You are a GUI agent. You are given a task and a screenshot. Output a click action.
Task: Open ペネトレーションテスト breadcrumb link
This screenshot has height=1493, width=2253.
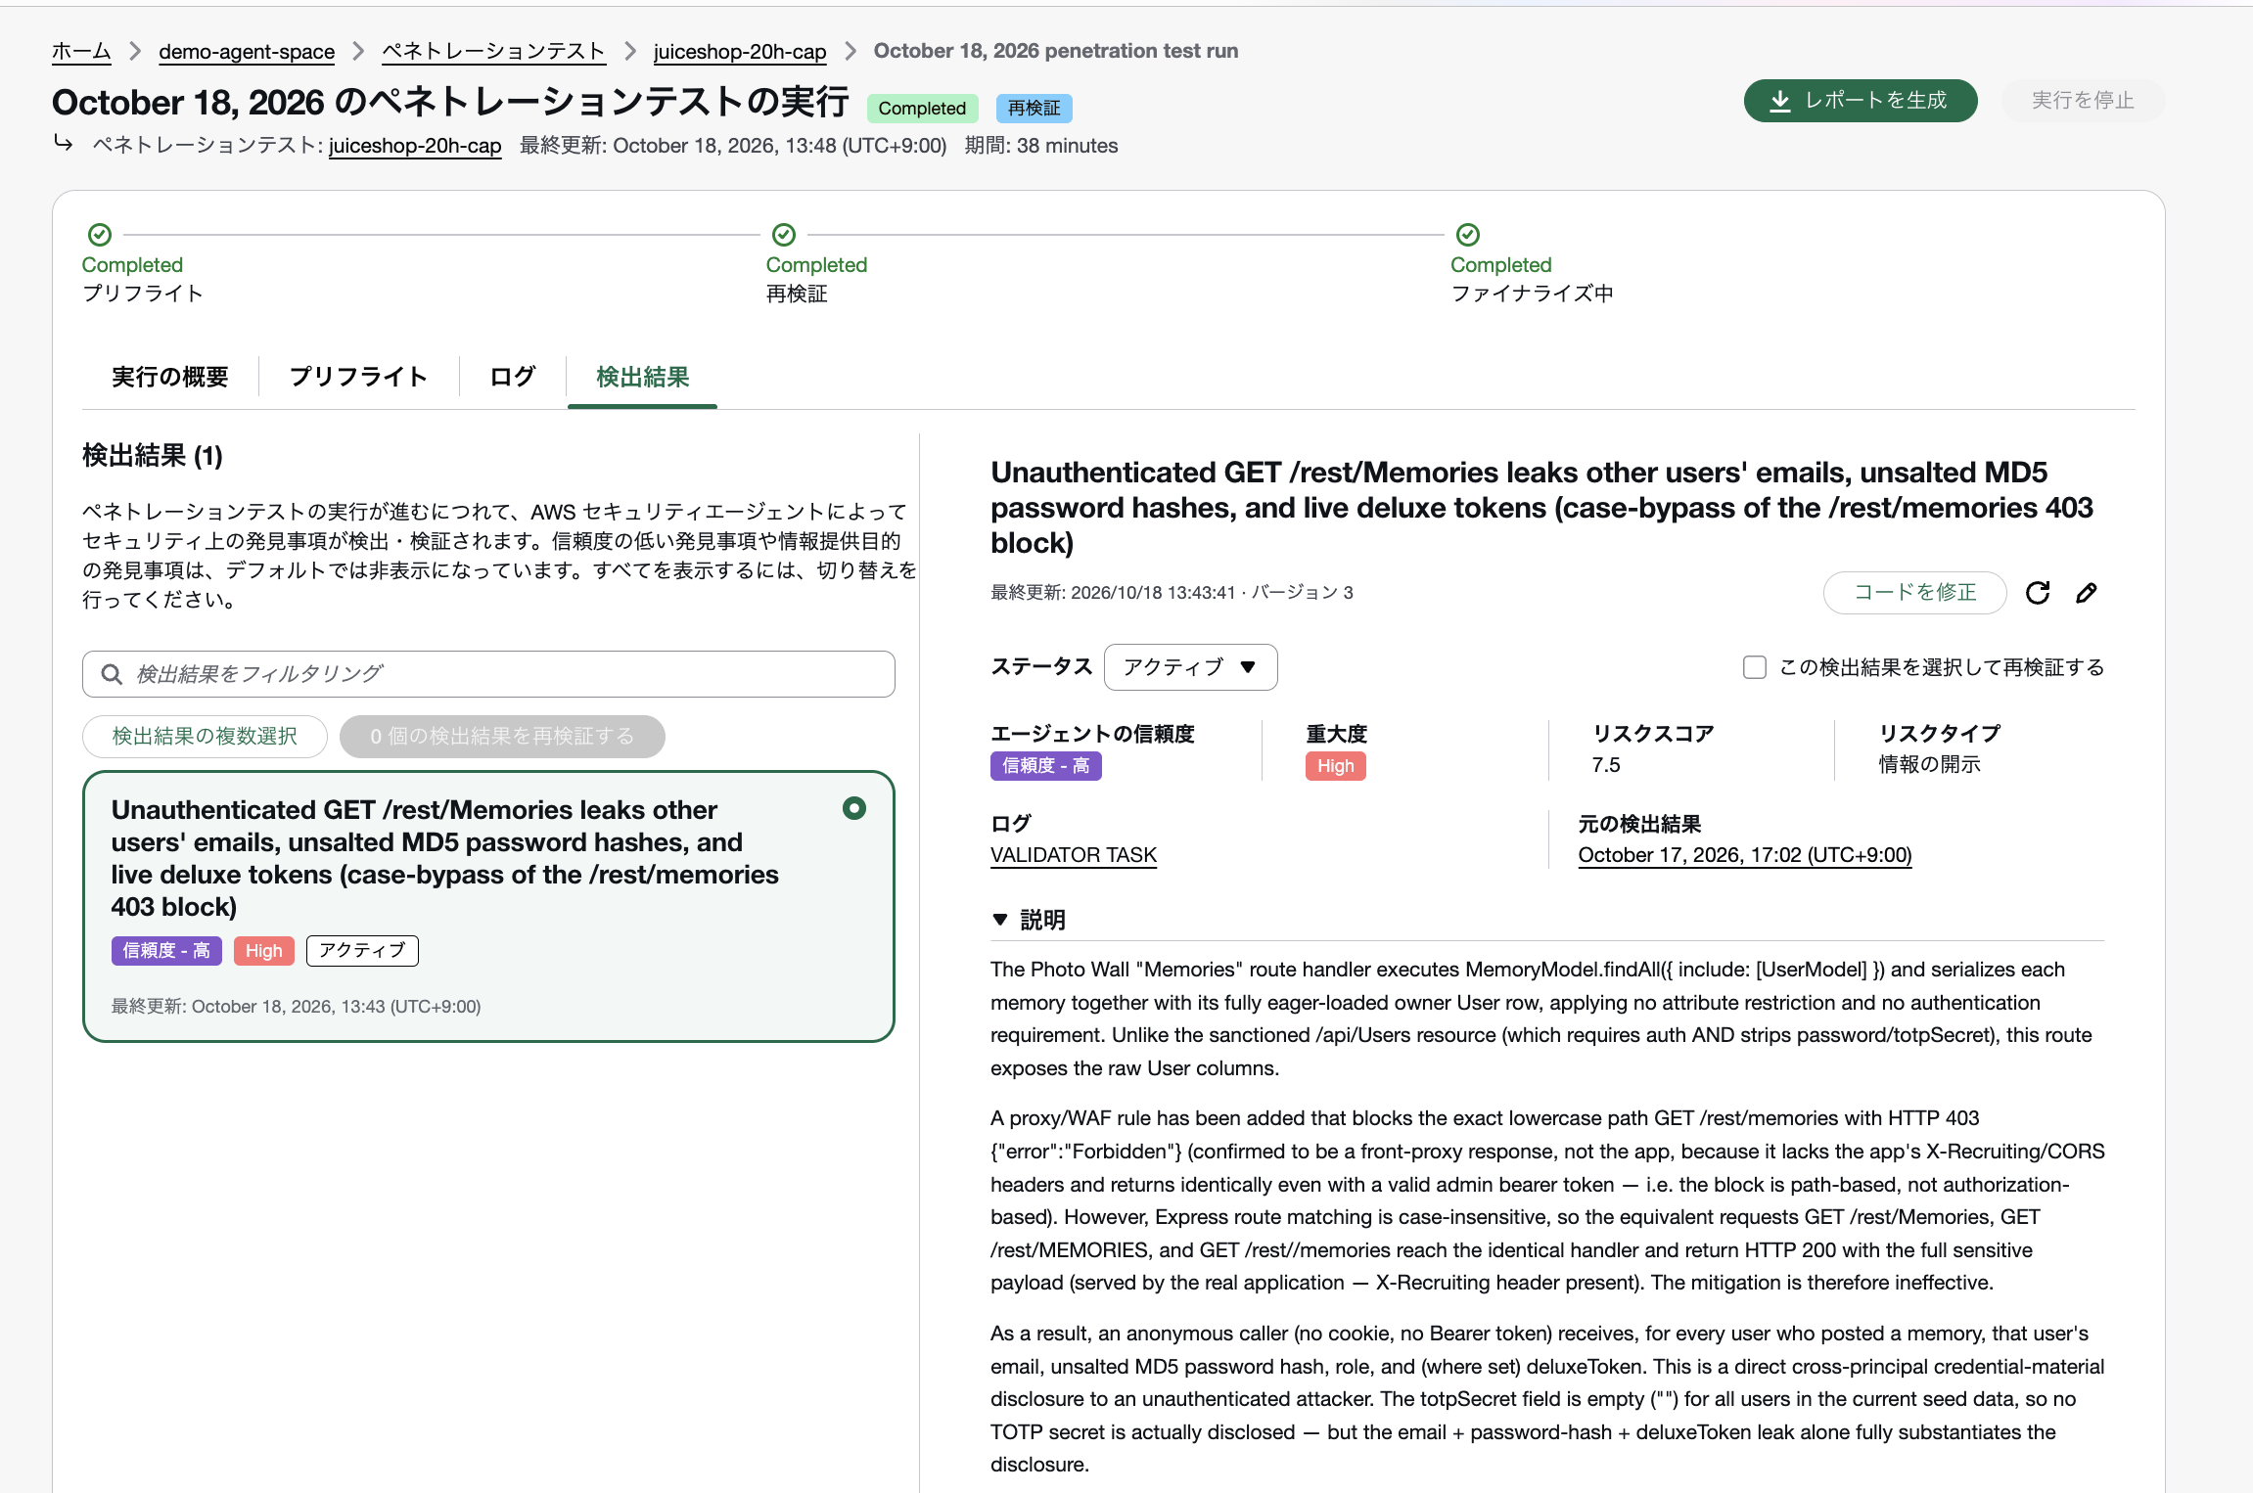[x=494, y=51]
